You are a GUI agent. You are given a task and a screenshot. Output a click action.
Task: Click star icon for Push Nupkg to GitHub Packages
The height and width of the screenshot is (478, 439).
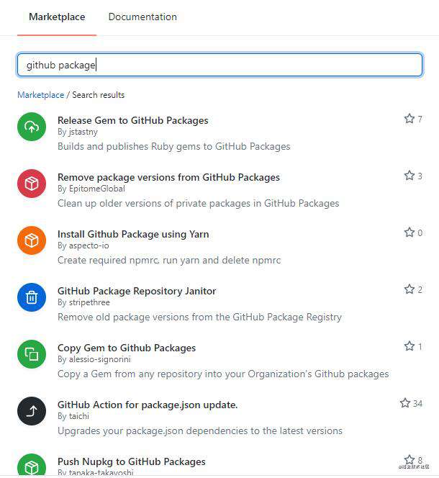tap(409, 460)
